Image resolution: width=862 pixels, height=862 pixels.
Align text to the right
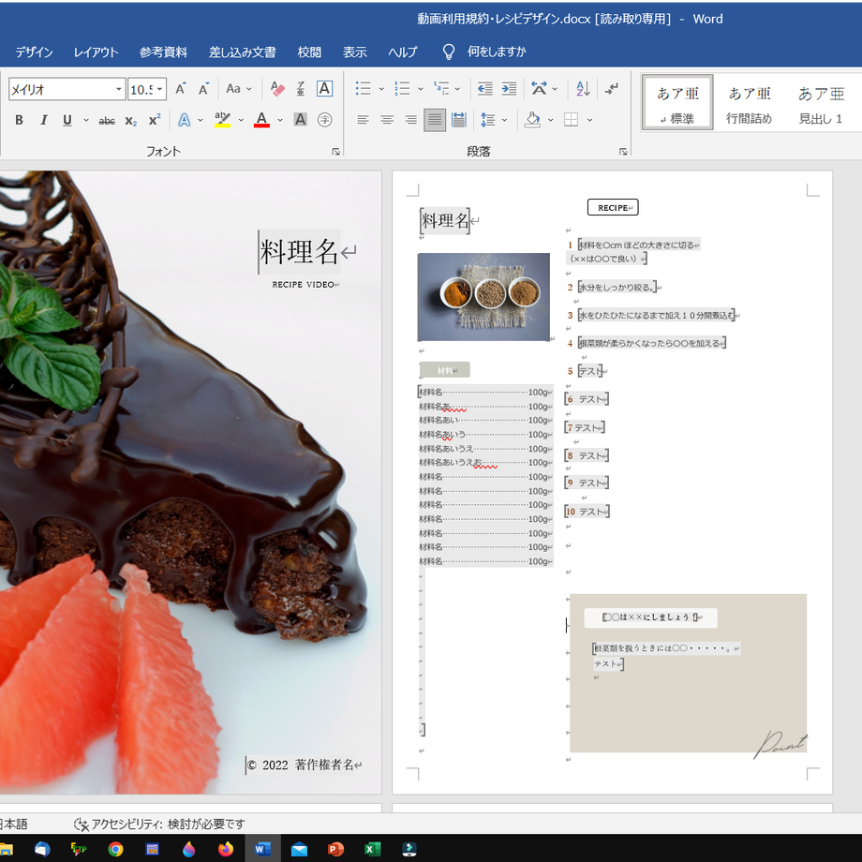410,120
